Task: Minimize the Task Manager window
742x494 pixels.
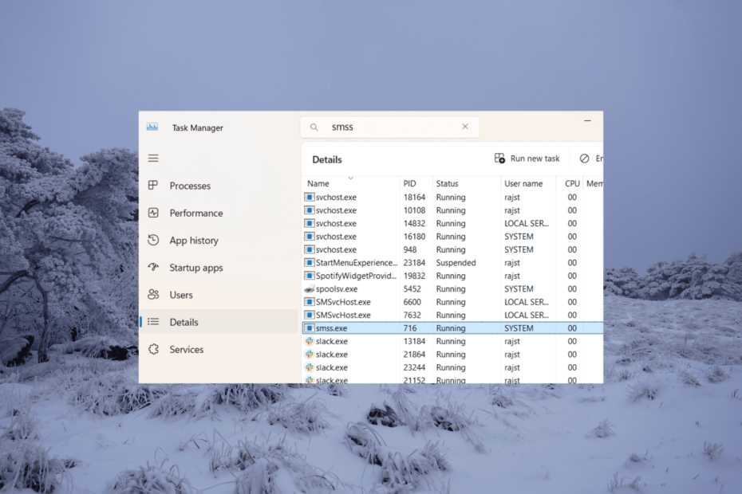Action: click(x=587, y=121)
